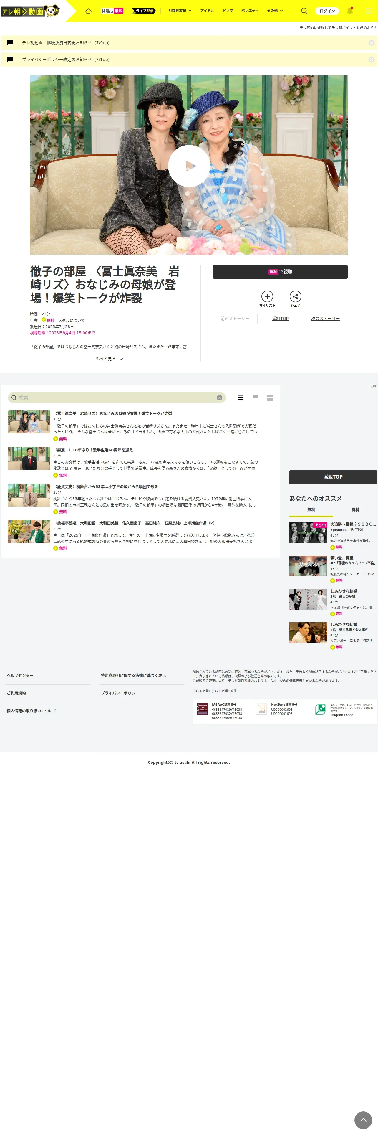Open 個人情報の取り扱いについて footer link
Viewport: 378px width, 1135px height.
point(31,711)
